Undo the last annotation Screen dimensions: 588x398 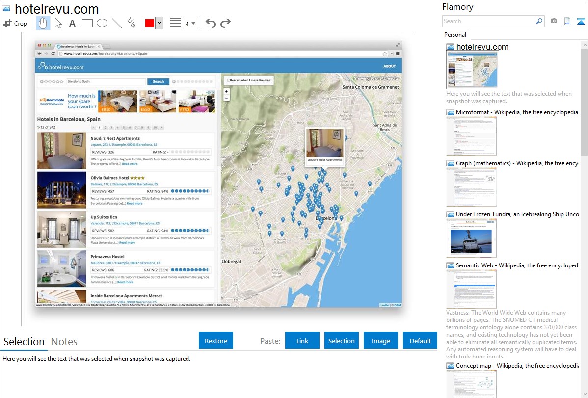[x=211, y=23]
